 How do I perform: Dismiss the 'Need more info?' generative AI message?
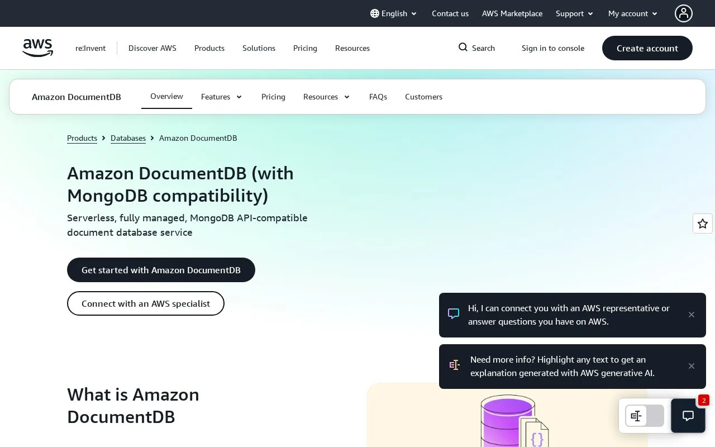coord(692,366)
